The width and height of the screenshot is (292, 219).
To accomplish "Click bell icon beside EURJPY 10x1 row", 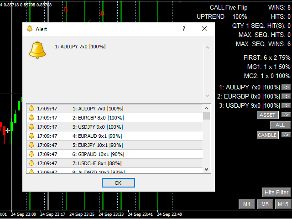I will [x=31, y=145].
